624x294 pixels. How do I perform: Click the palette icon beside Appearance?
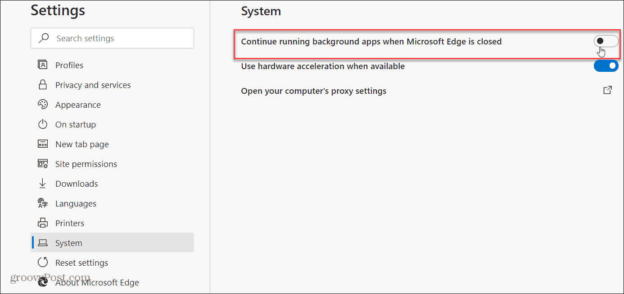(x=43, y=105)
